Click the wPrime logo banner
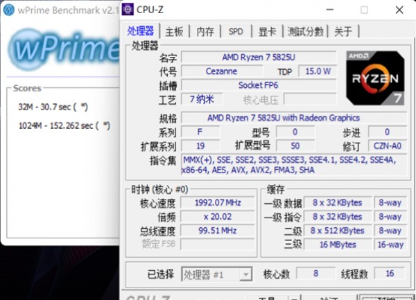Viewport: 416px width, 300px height. (x=64, y=49)
